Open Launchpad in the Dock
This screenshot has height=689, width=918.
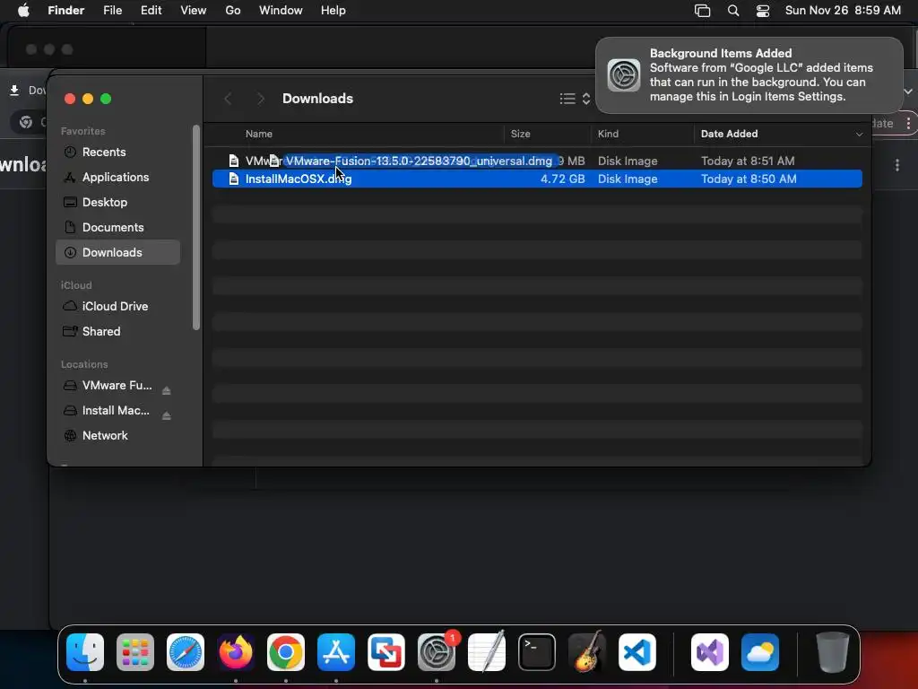point(135,652)
